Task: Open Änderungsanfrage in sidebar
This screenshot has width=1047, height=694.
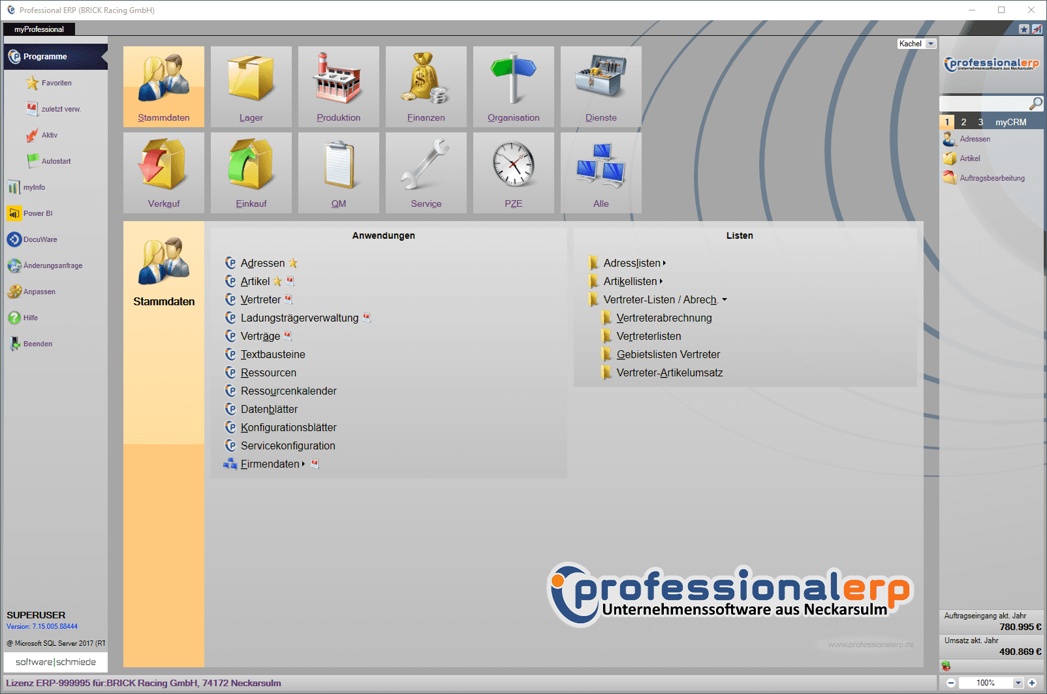Action: (45, 265)
